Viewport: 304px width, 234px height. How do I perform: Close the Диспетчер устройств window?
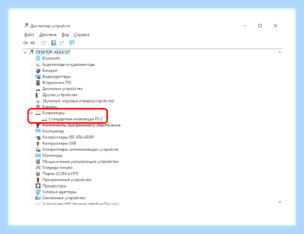(275, 26)
